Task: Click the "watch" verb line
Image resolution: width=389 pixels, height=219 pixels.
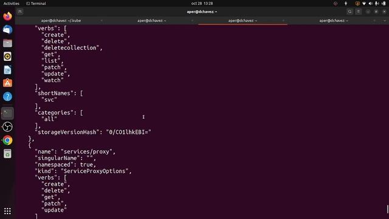Action: point(52,80)
